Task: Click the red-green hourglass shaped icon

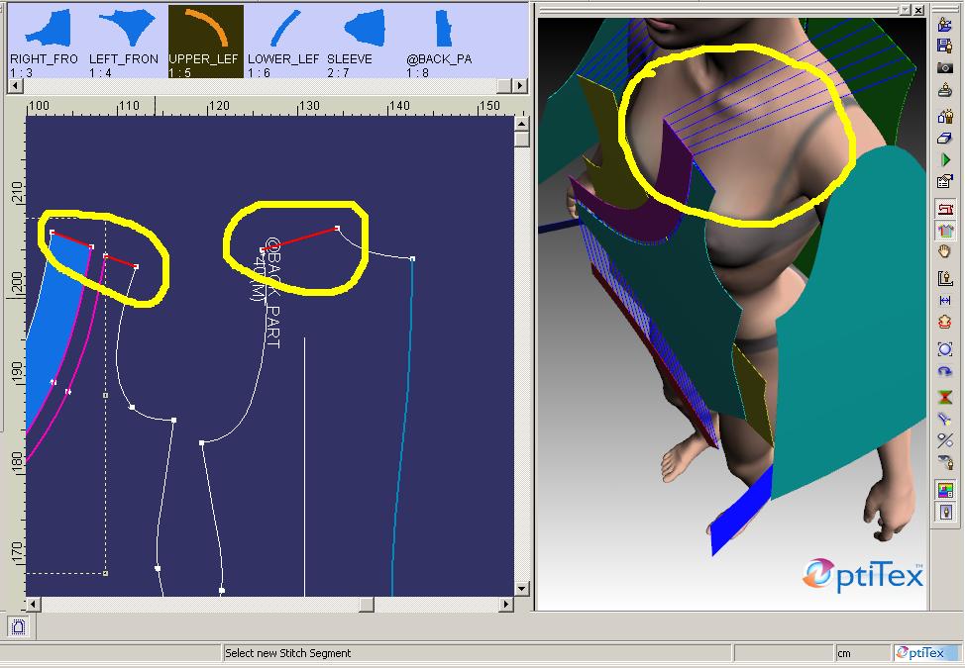Action: pyautogui.click(x=945, y=397)
